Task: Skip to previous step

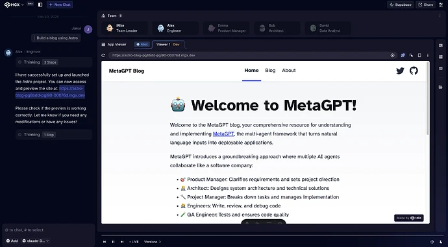Action: [105, 242]
